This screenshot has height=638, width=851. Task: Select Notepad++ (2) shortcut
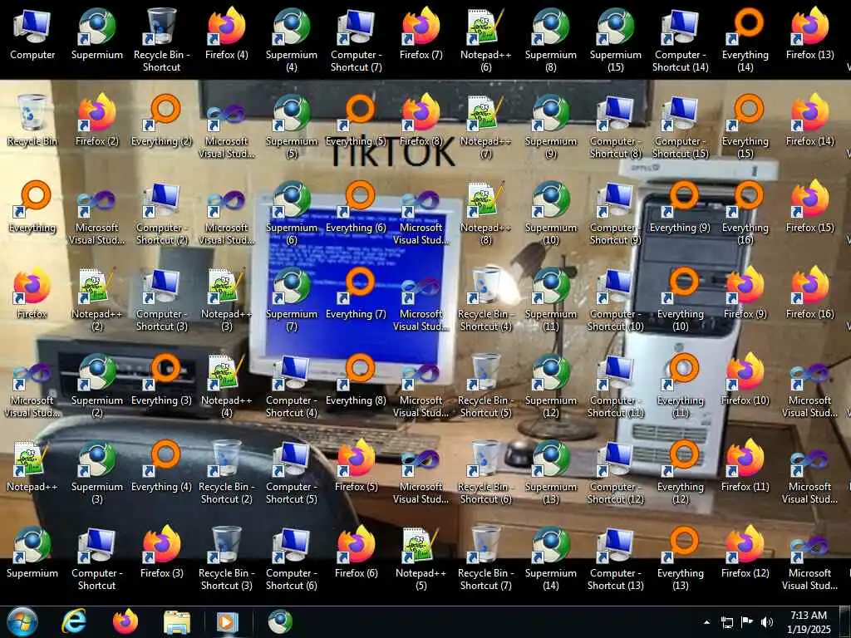[x=97, y=299]
